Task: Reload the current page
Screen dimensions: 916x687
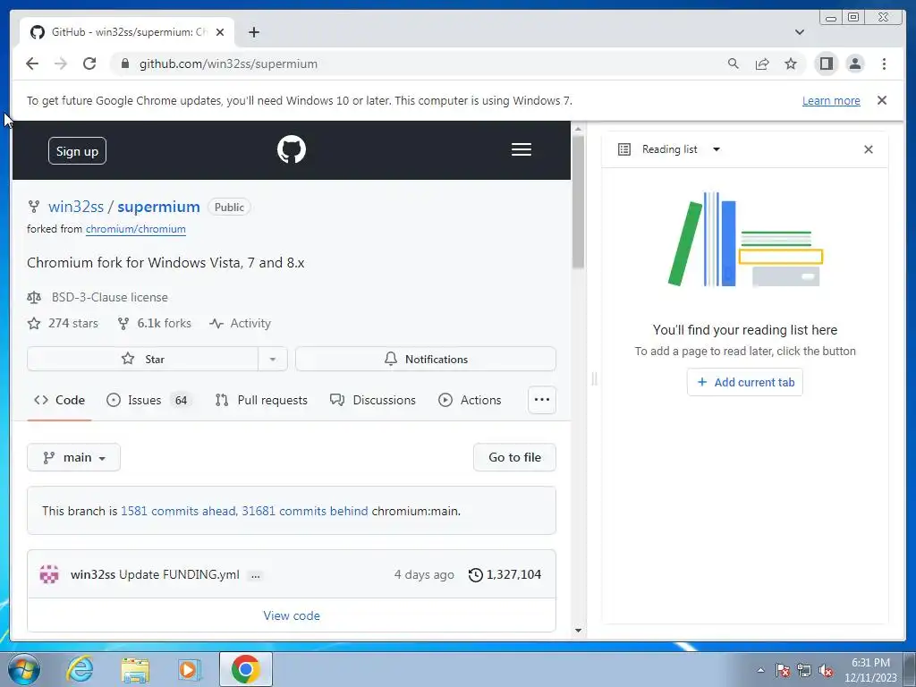Action: click(x=89, y=64)
